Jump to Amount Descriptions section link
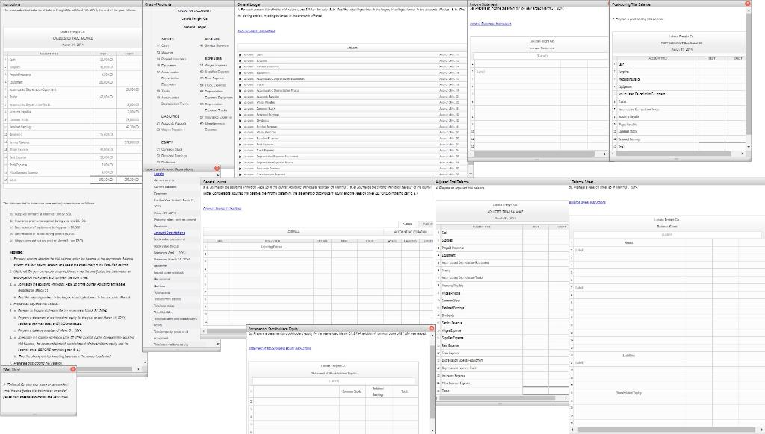The image size is (765, 434). point(170,233)
